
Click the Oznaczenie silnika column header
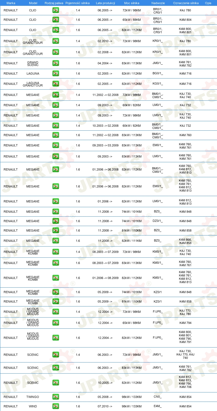(x=186, y=3)
